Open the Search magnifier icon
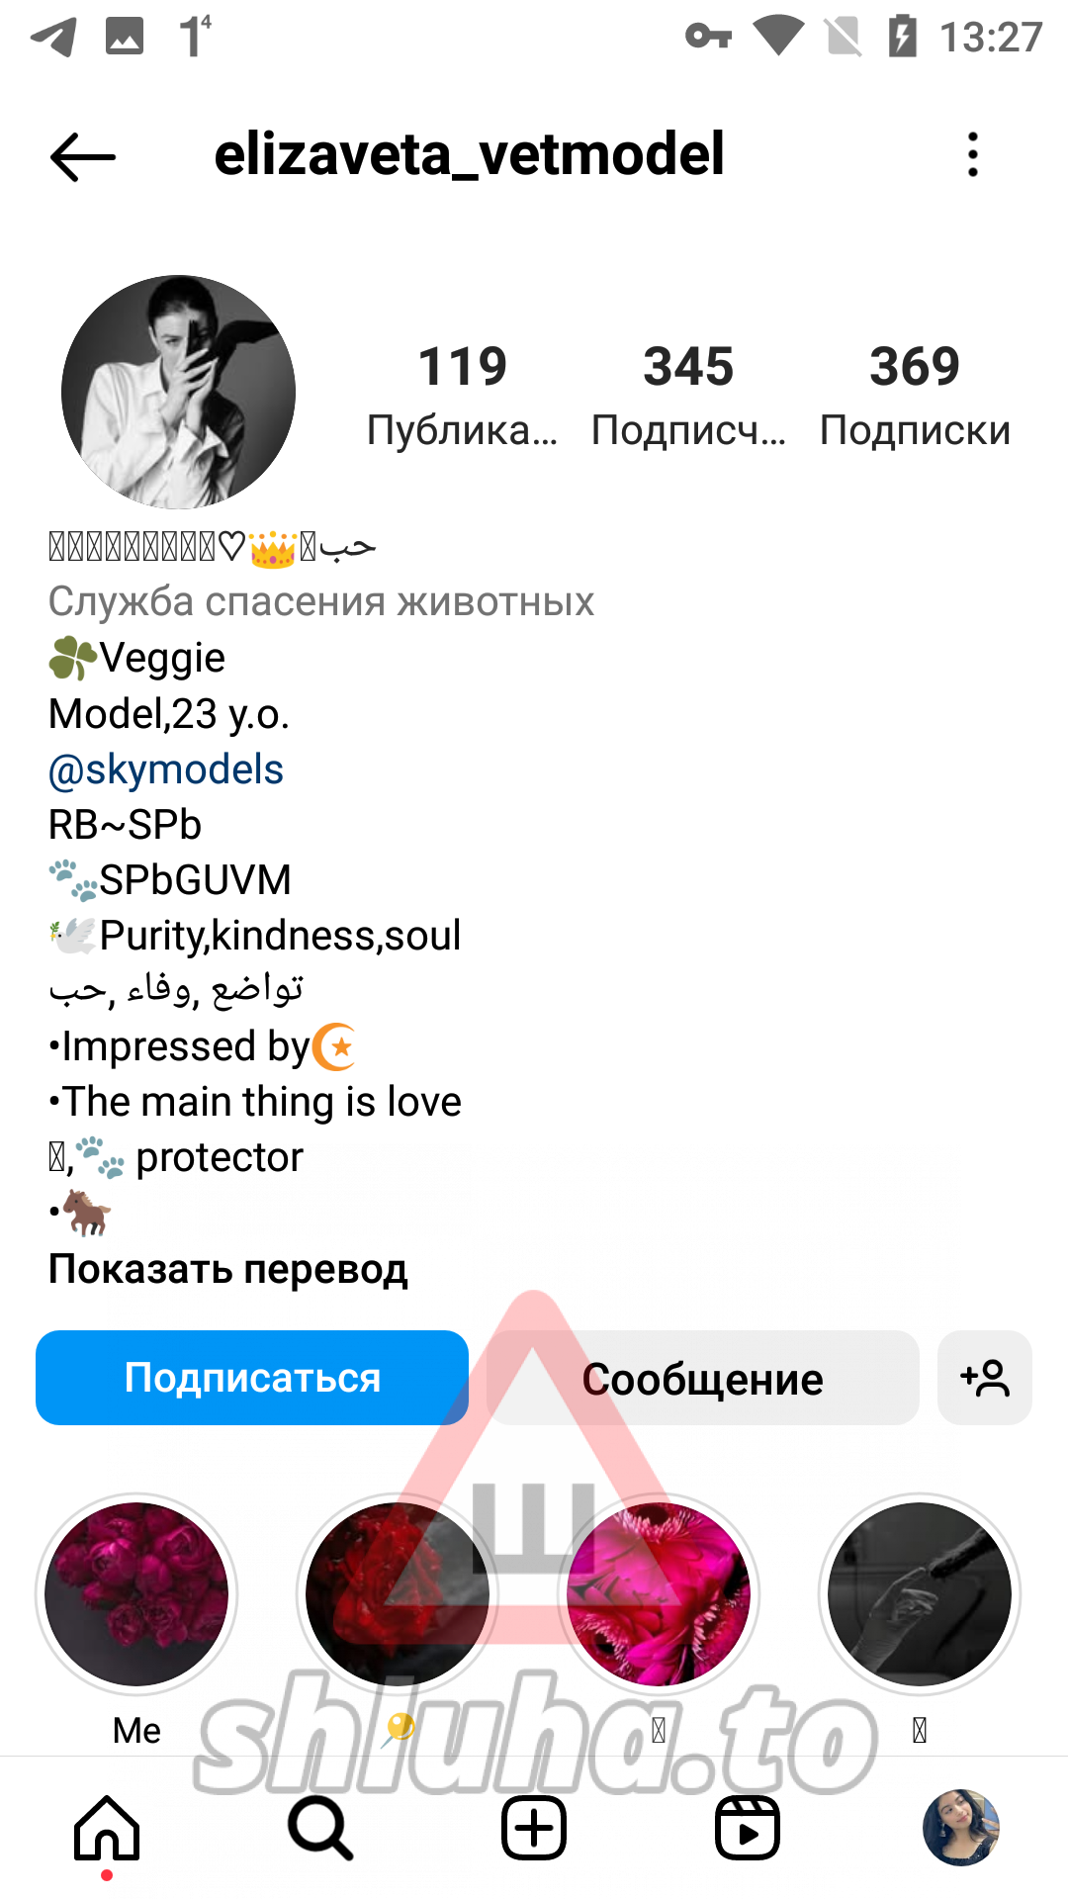The height and width of the screenshot is (1899, 1068). [320, 1828]
